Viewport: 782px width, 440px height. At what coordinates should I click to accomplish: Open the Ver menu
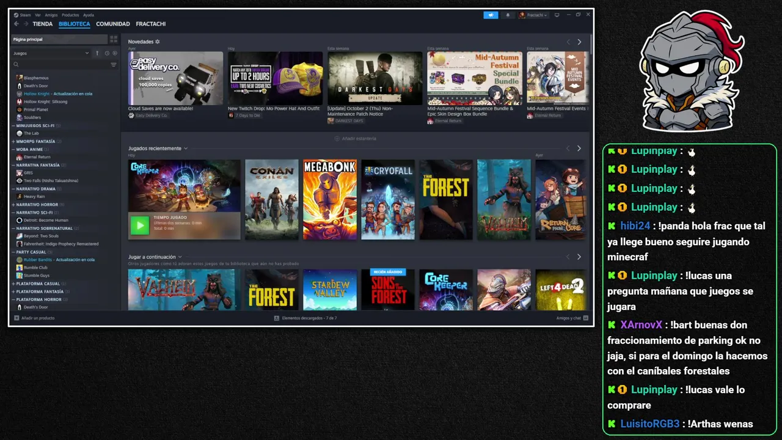point(38,15)
